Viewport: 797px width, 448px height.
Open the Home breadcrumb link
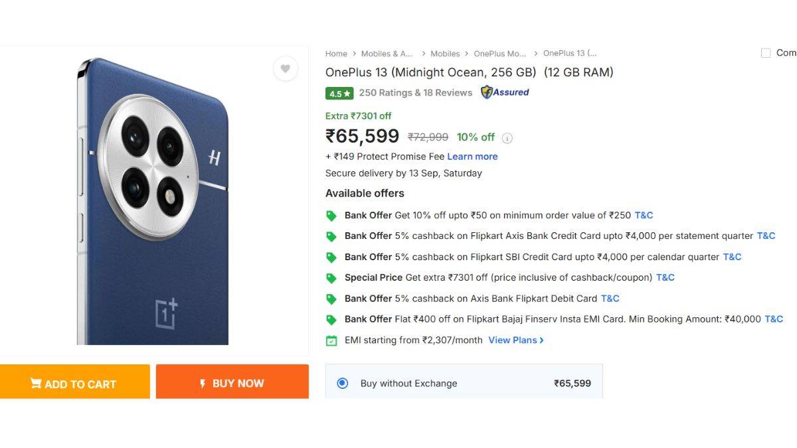[x=336, y=53]
